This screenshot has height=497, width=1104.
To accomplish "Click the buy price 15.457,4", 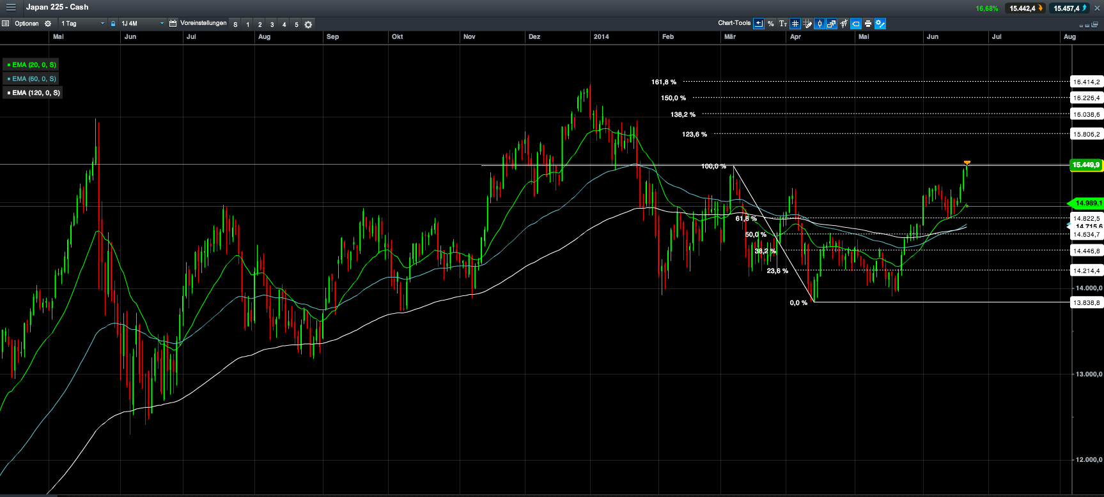I will [1069, 8].
